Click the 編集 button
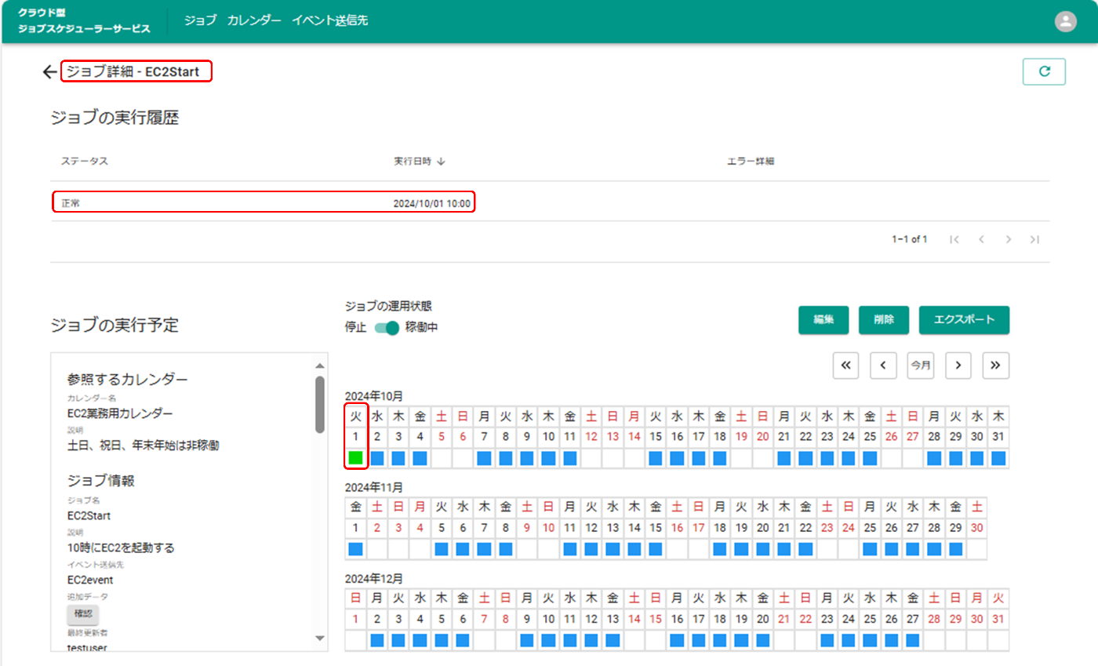1098x666 pixels. point(823,320)
